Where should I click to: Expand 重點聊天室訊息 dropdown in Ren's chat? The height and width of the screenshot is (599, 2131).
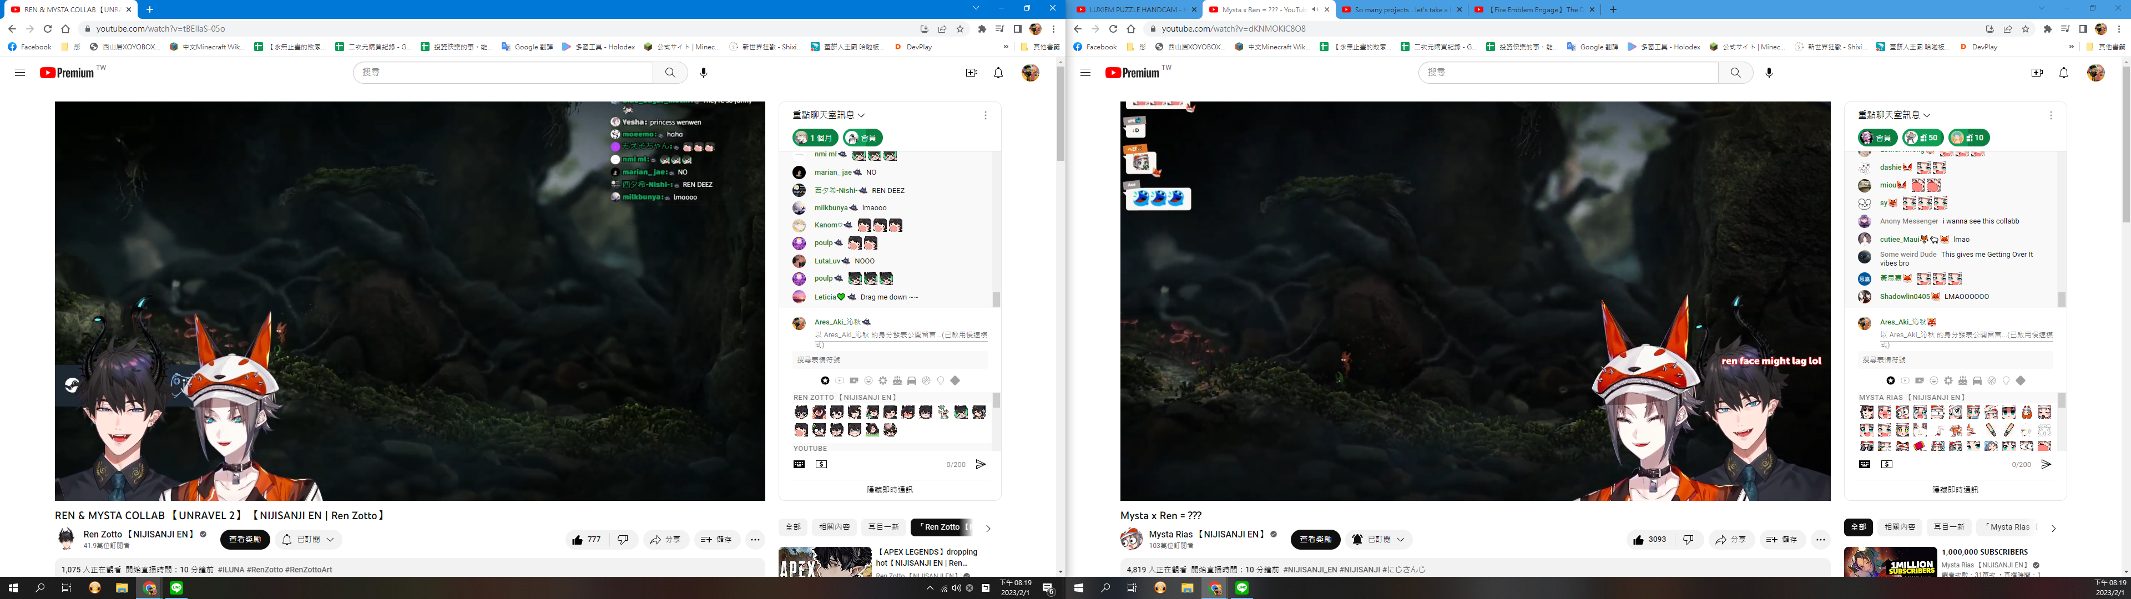point(829,115)
